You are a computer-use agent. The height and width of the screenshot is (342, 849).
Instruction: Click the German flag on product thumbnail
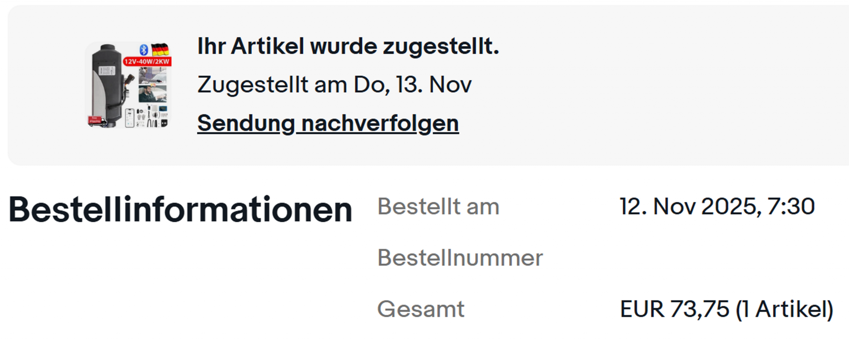coord(161,50)
